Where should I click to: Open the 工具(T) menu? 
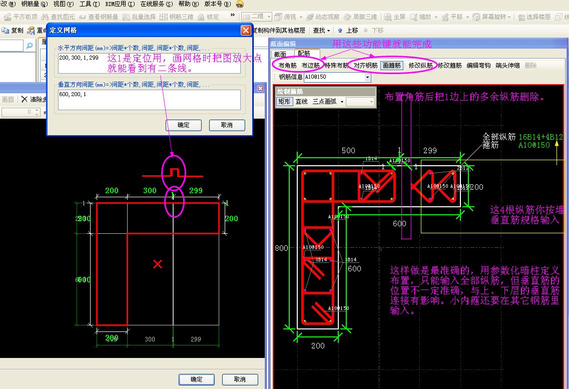click(89, 4)
